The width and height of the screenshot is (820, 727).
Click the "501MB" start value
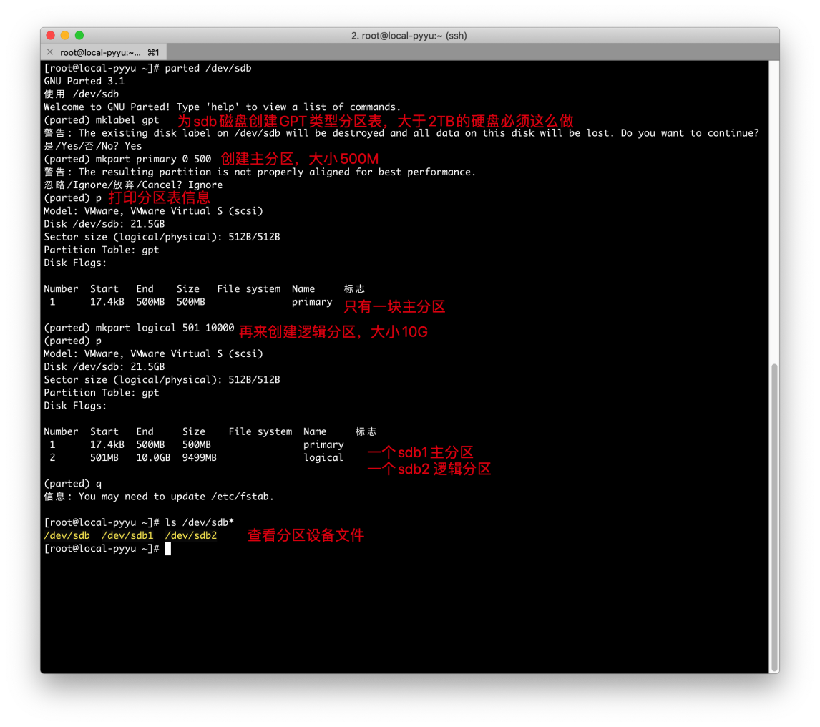pos(104,458)
